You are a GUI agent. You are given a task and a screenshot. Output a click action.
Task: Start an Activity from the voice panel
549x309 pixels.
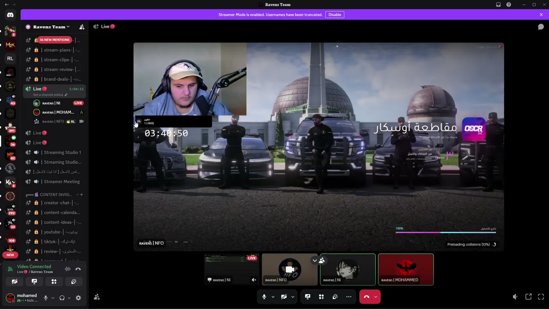[54, 282]
